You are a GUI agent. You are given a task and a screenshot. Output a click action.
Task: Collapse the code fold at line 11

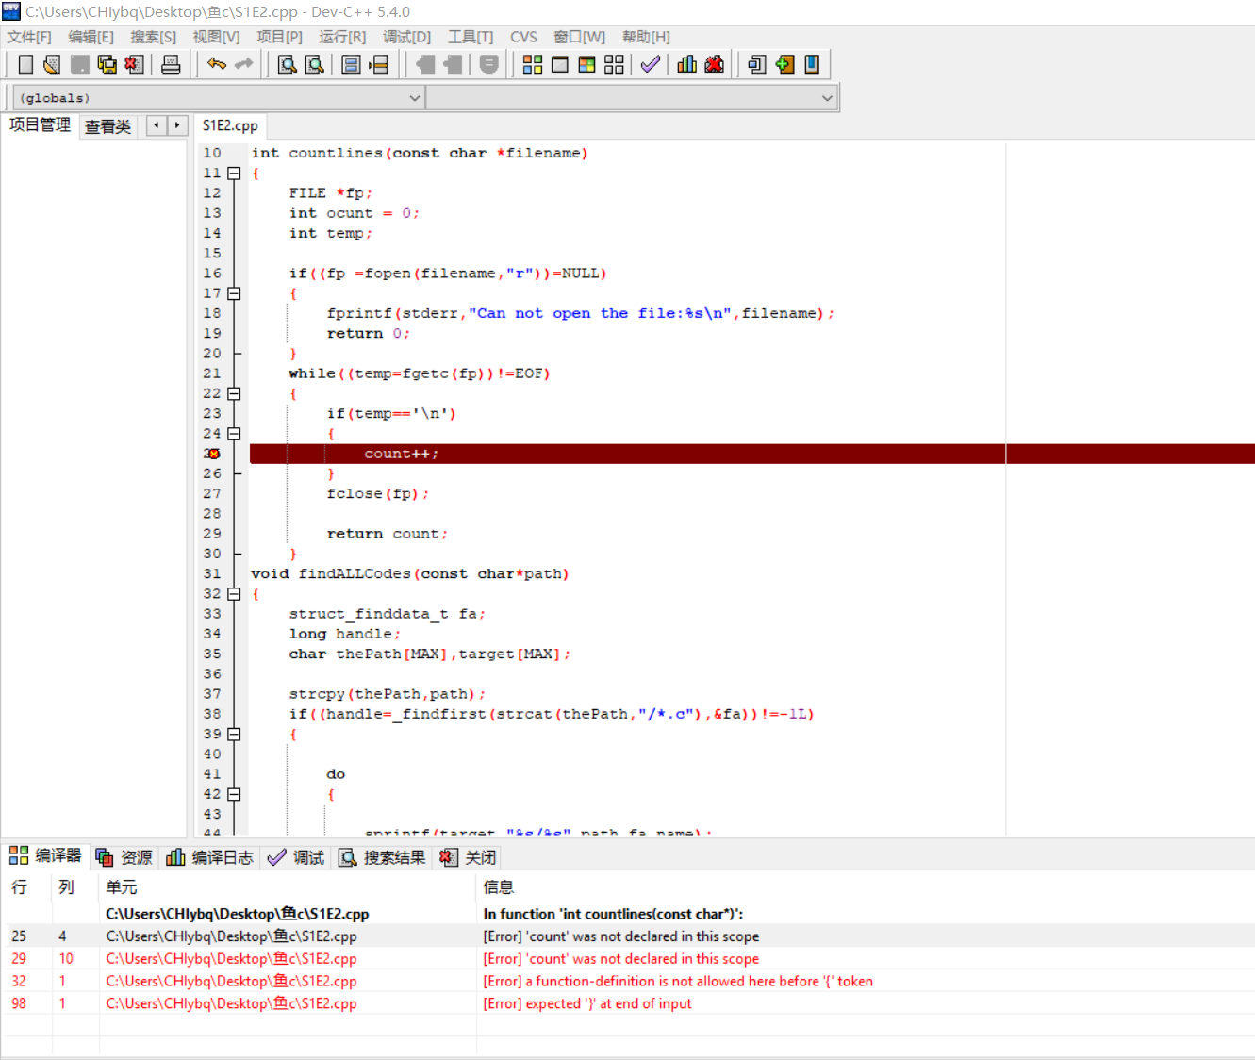click(x=234, y=174)
